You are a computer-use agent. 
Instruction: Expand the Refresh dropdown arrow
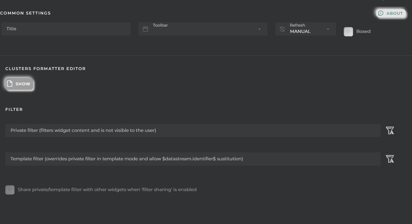[328, 29]
